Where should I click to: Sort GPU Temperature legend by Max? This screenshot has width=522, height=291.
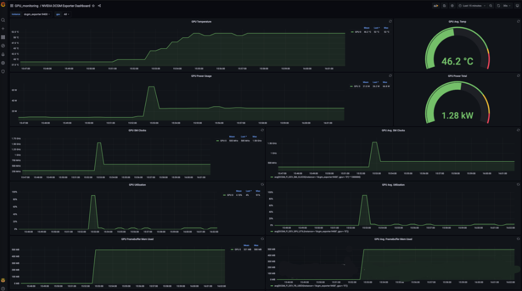tap(386, 28)
